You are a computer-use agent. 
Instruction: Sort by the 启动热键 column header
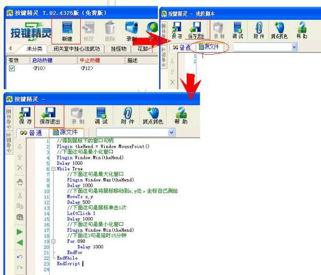(x=53, y=60)
